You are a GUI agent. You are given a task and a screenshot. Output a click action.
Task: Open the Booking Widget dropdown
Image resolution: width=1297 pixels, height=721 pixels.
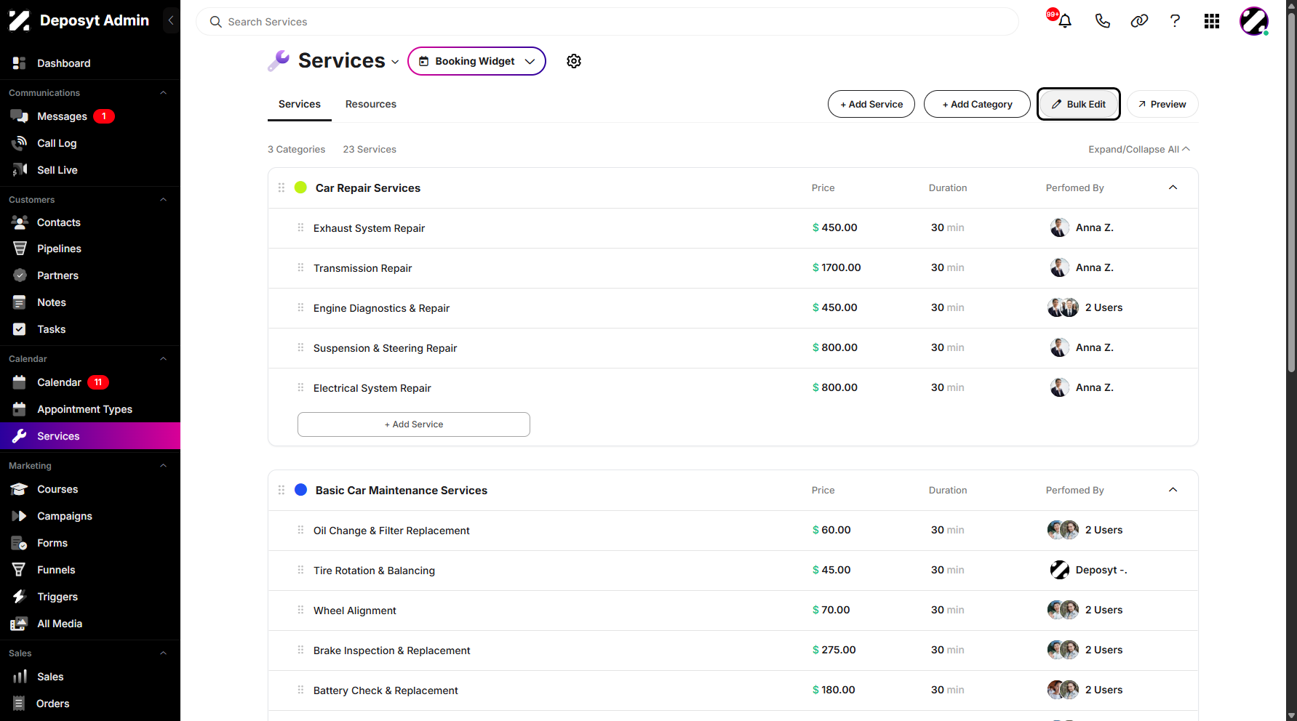(x=476, y=61)
